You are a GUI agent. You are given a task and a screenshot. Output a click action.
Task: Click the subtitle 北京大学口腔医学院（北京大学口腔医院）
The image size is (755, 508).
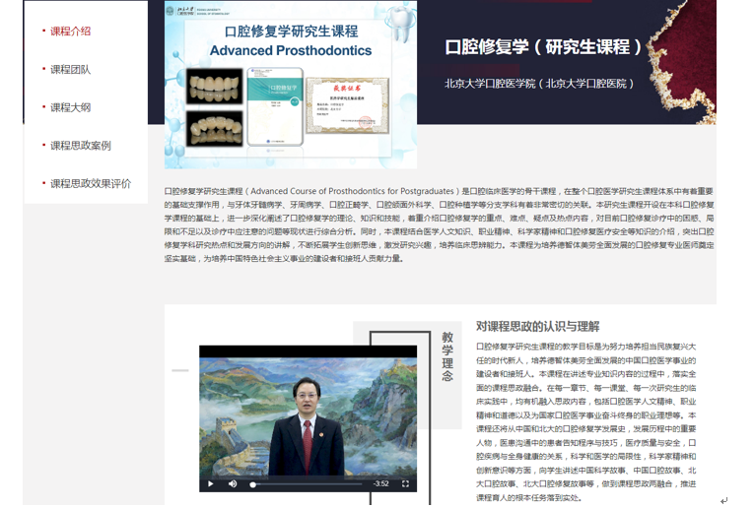539,84
